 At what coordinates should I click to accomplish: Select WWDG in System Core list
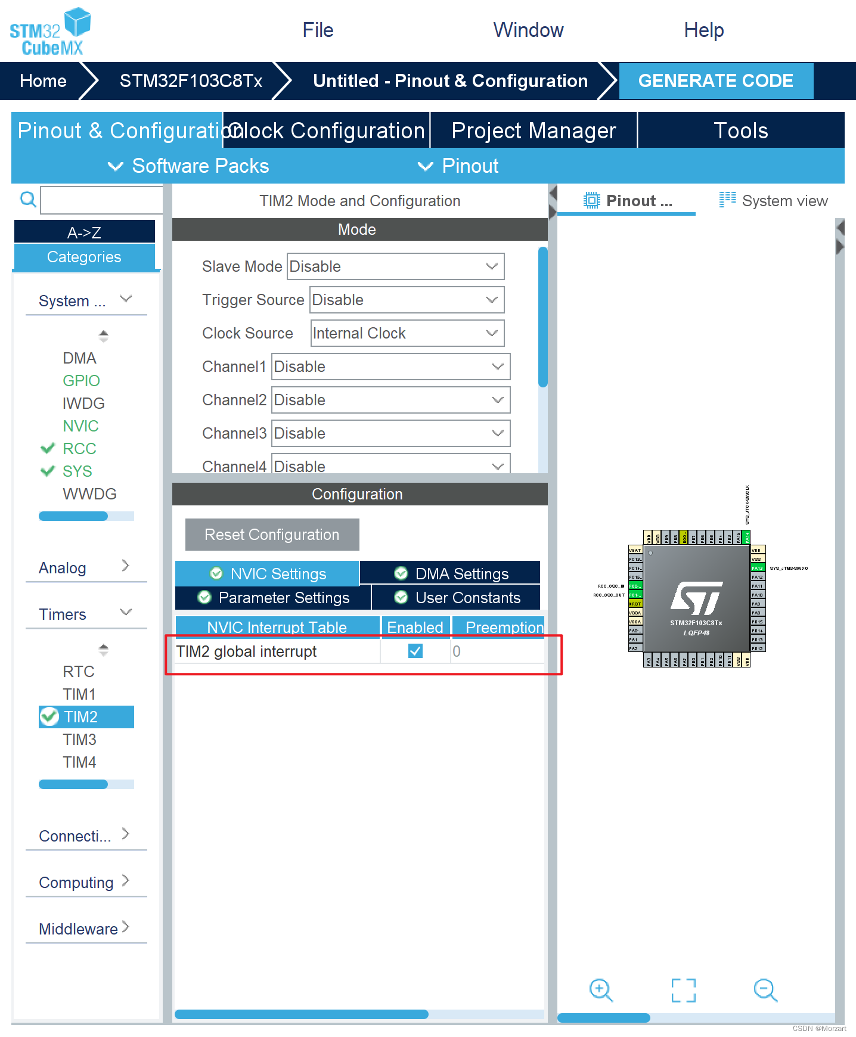89,494
